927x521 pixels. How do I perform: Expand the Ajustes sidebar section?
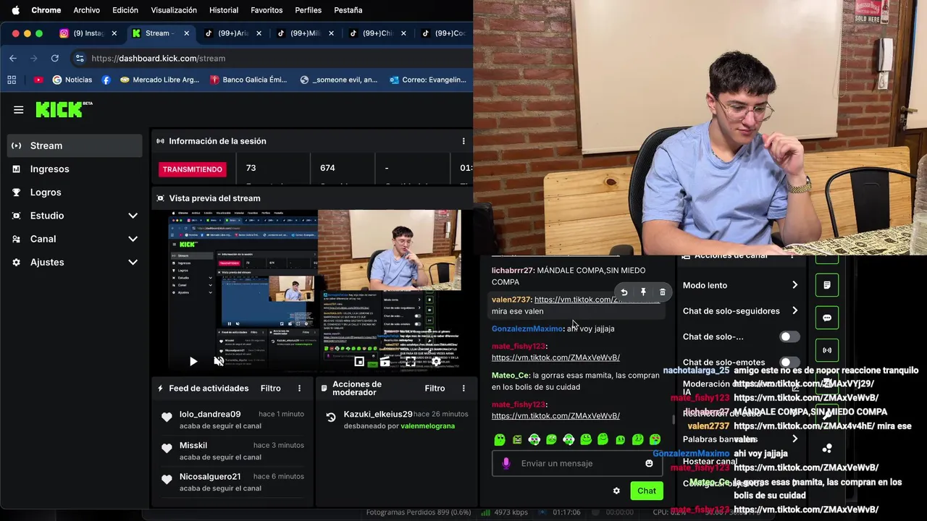[x=76, y=262]
